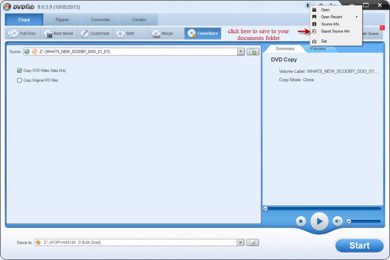
Task: Stop playback in preview player
Action: click(301, 221)
